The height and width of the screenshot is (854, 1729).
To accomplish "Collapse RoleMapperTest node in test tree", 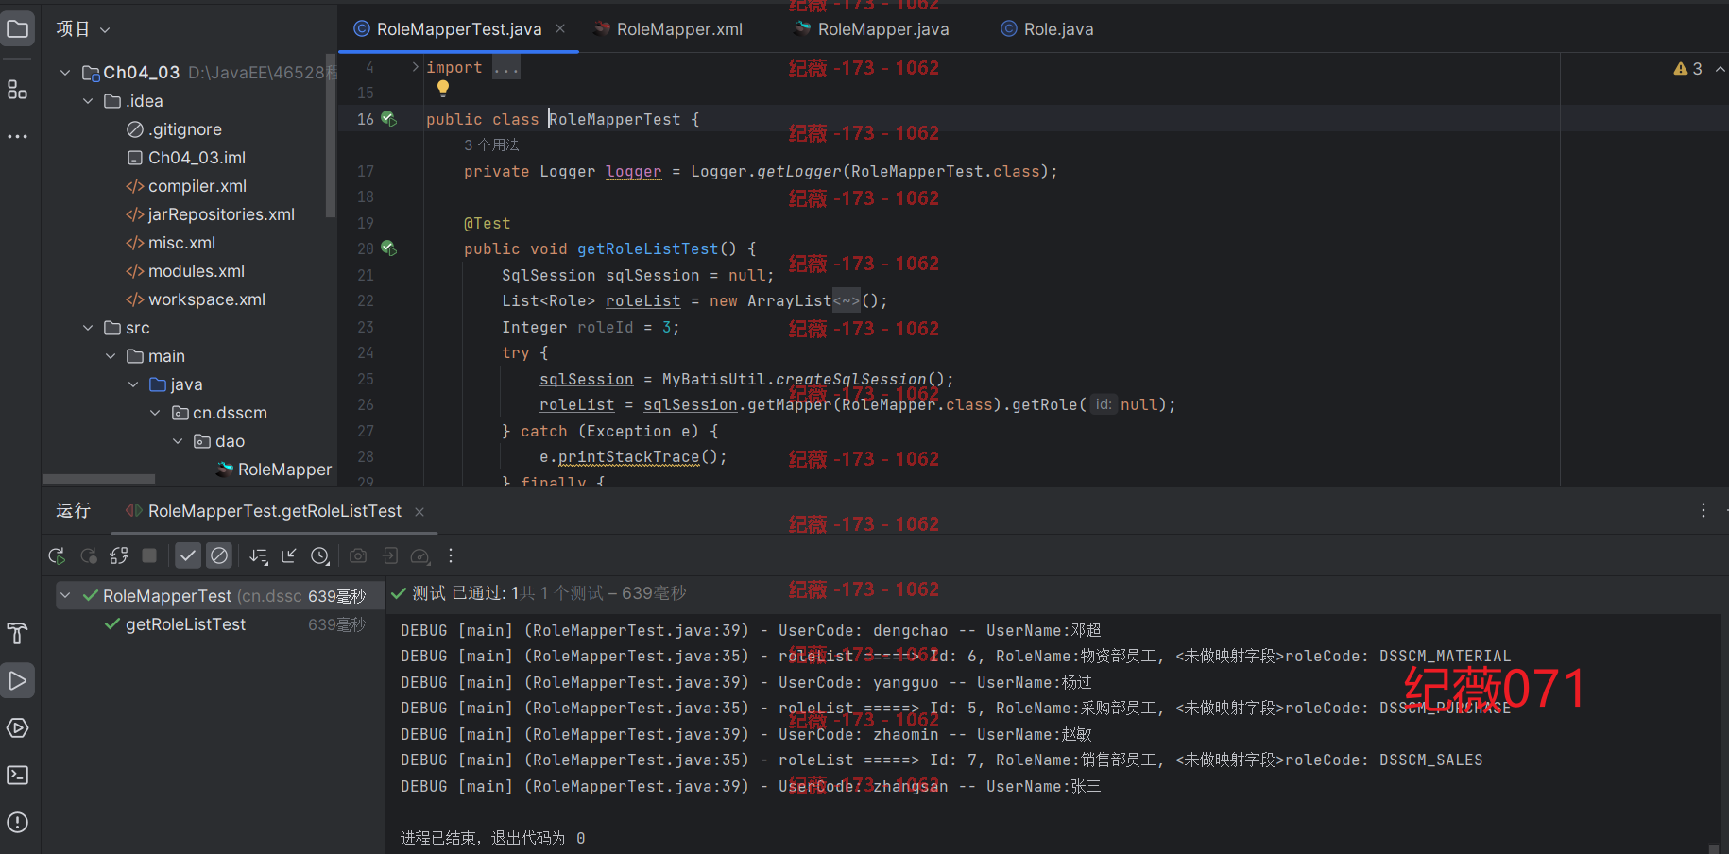I will (65, 595).
